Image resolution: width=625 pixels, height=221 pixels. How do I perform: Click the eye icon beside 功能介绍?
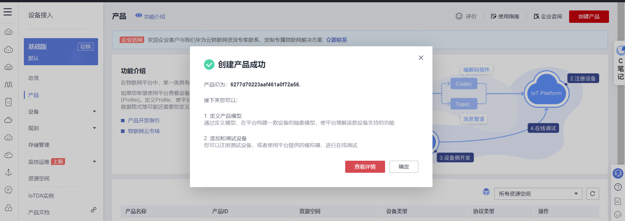click(139, 15)
